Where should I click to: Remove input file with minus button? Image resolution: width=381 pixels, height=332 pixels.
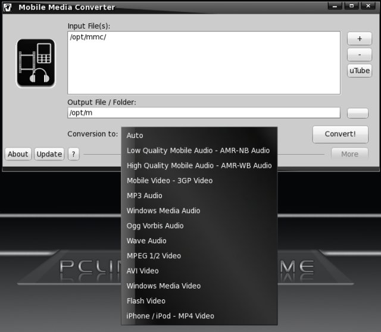360,55
